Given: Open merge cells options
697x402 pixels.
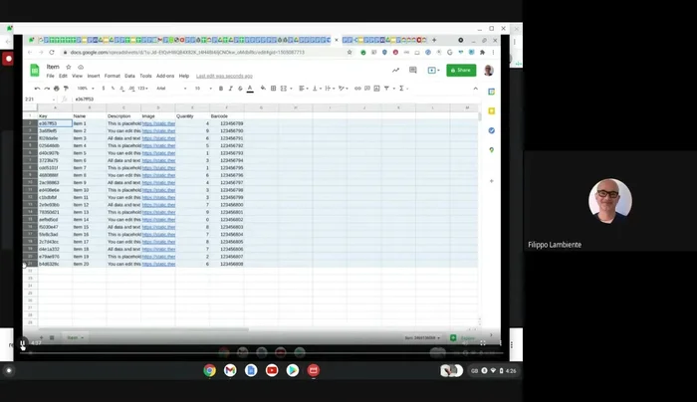Looking at the screenshot, I should 285,89.
